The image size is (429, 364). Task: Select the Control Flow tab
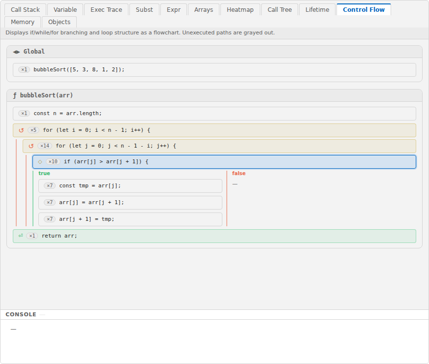click(364, 9)
